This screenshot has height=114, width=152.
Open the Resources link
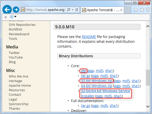tap(17, 90)
